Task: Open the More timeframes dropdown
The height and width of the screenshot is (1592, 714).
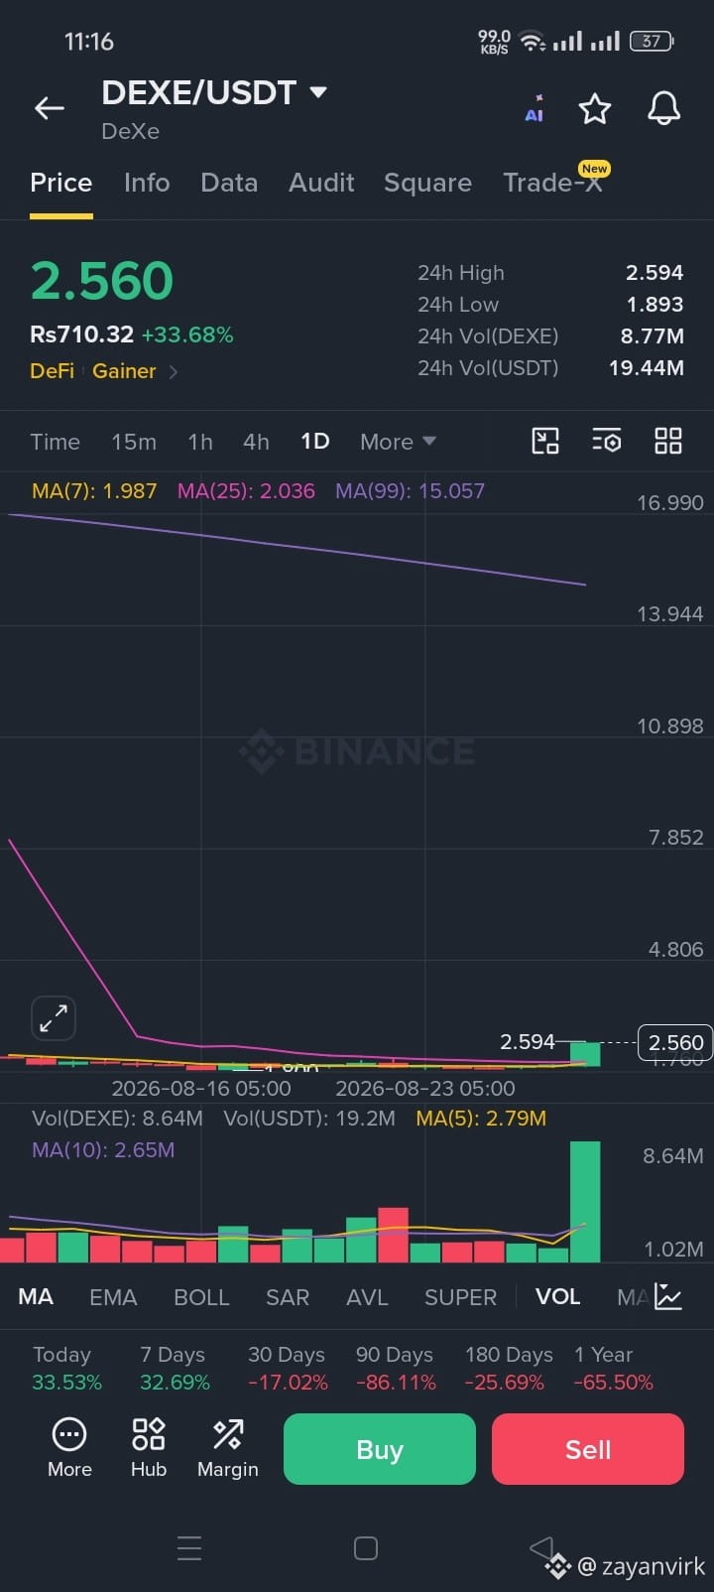Action: coord(398,442)
